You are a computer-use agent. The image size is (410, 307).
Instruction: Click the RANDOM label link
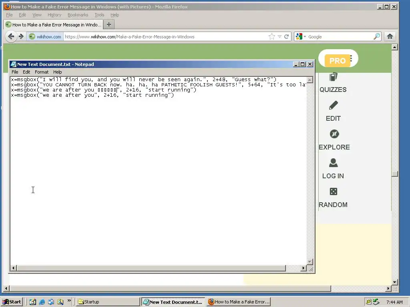point(333,205)
